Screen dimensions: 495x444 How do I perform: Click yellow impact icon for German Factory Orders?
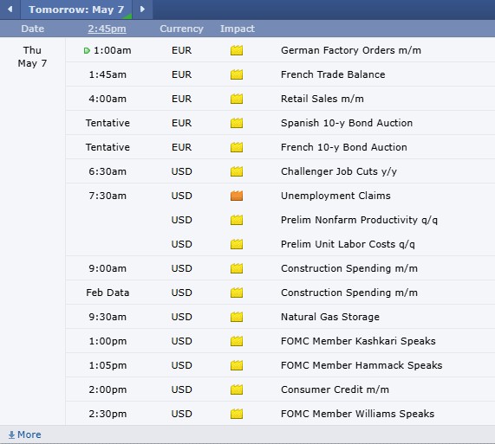tap(237, 50)
